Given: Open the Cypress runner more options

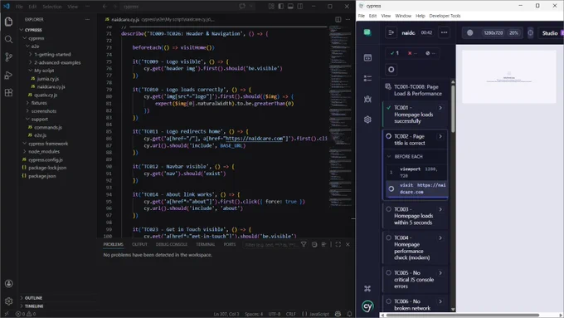Looking at the screenshot, I should tap(445, 32).
